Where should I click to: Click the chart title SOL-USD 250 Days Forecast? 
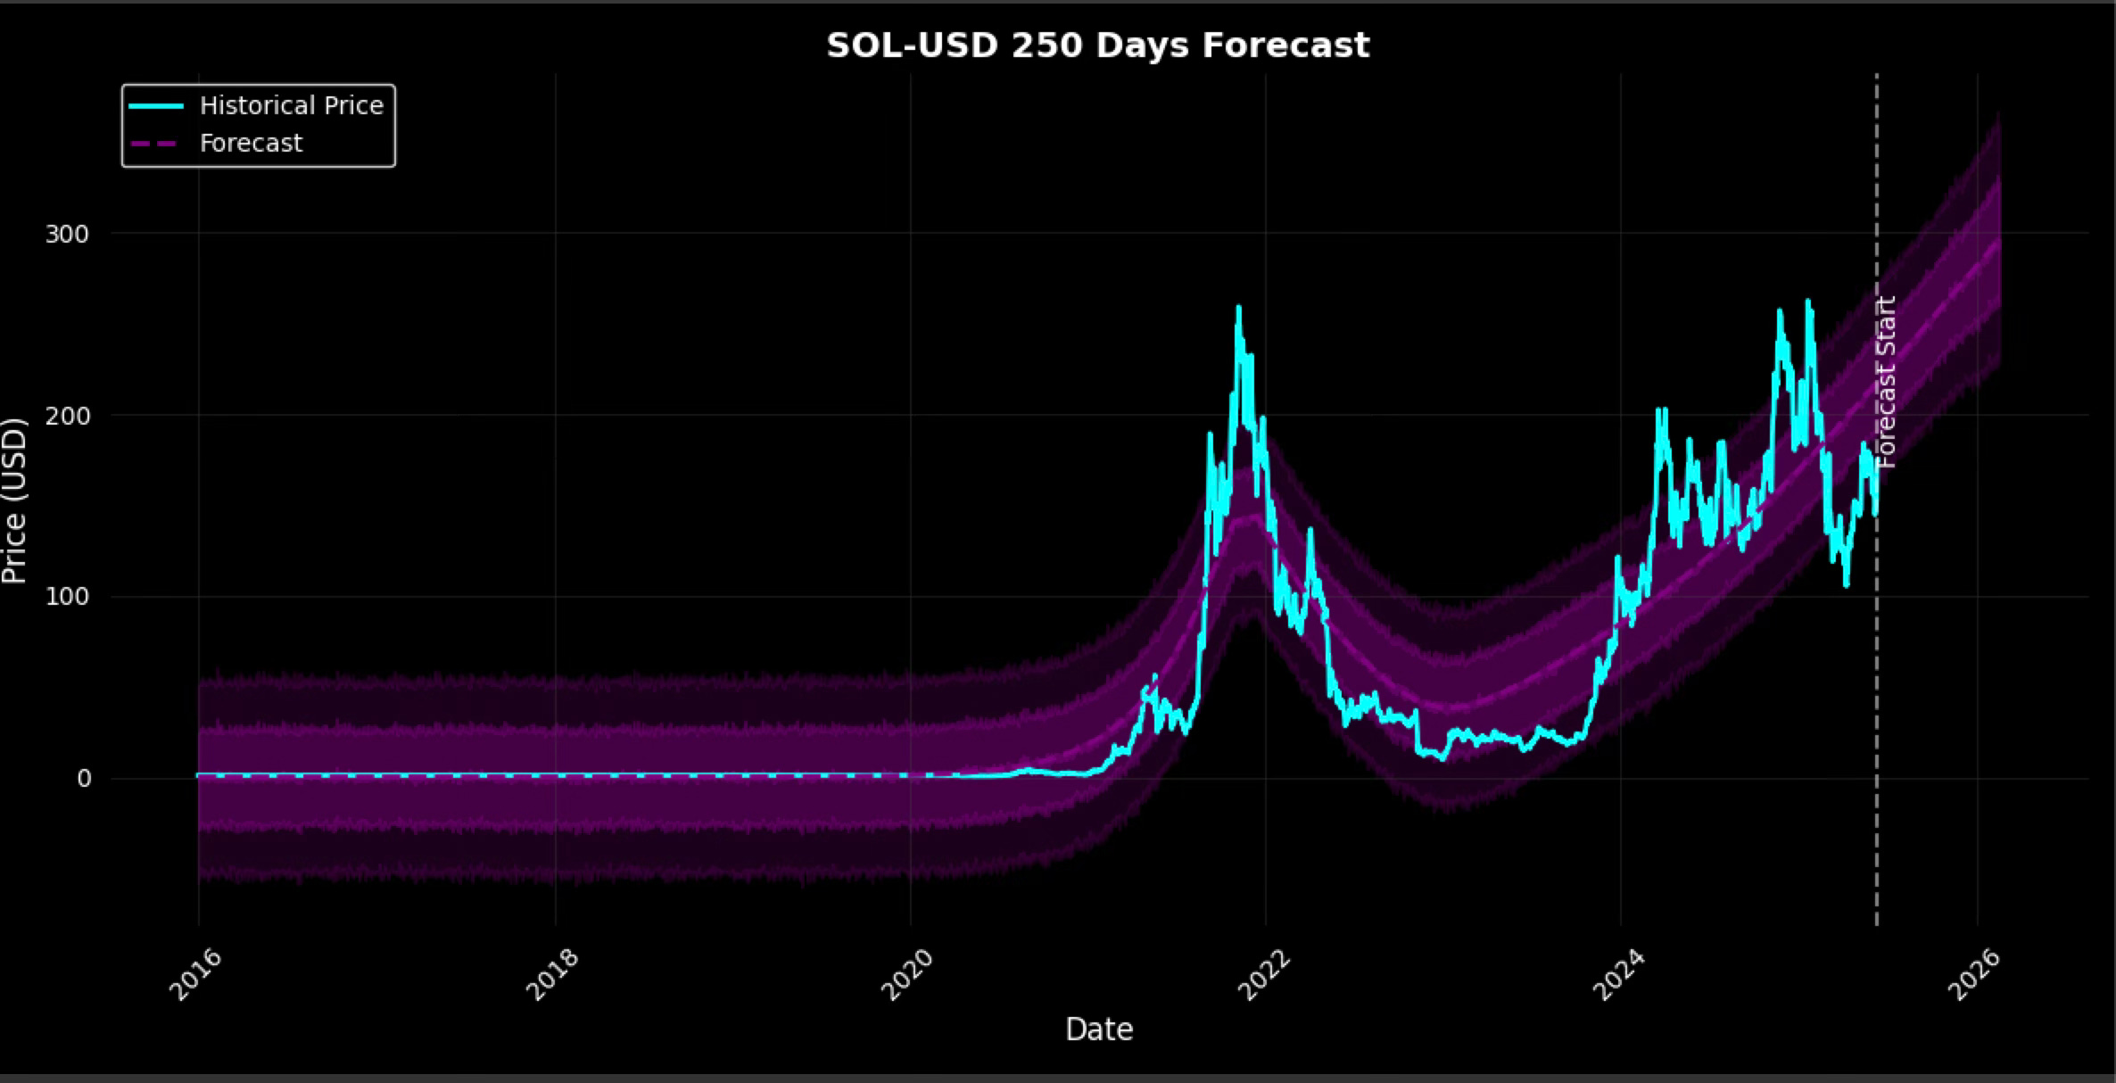click(1097, 45)
